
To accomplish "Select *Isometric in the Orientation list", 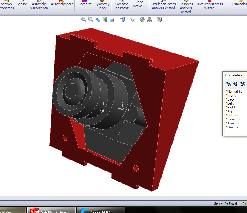I will pos(234,119).
